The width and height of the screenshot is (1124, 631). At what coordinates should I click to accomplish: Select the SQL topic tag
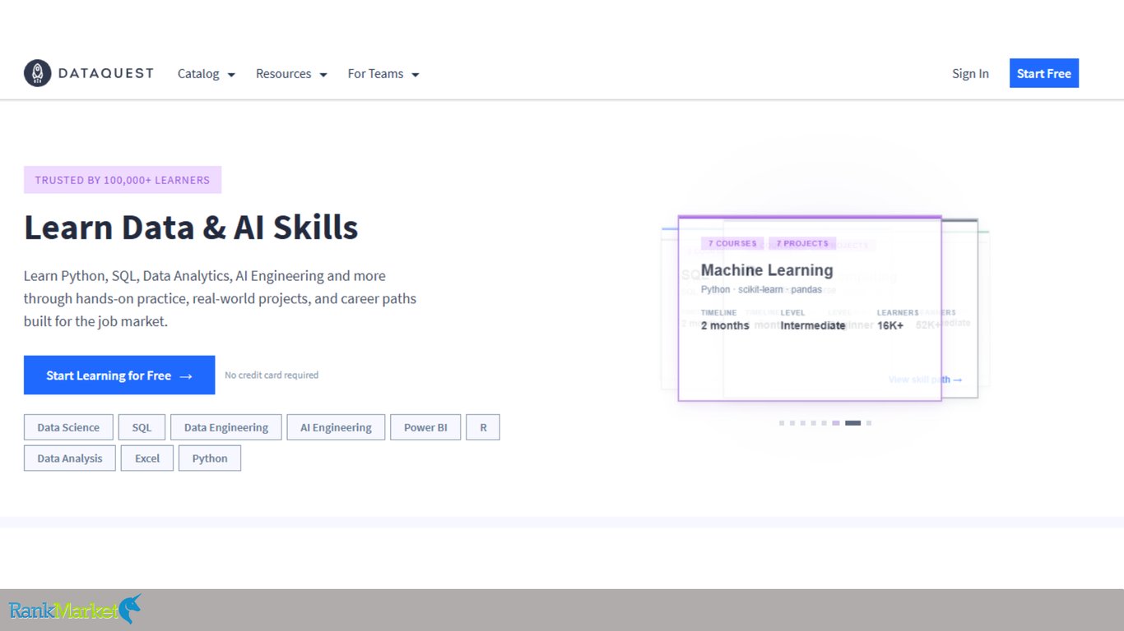[142, 427]
